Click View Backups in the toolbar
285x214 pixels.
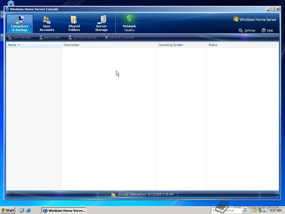(20, 38)
